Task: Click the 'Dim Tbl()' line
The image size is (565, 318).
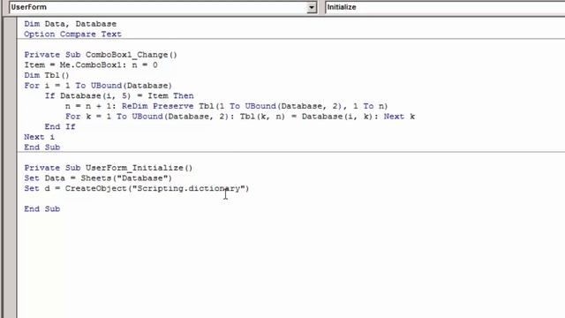Action: coord(47,75)
